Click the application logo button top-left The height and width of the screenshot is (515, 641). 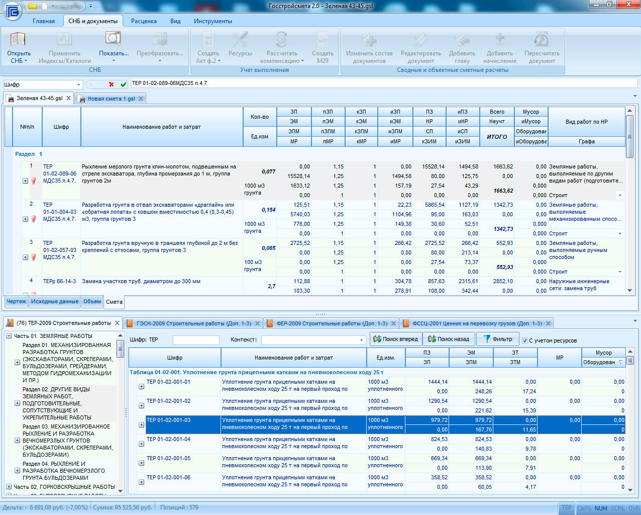pyautogui.click(x=13, y=11)
